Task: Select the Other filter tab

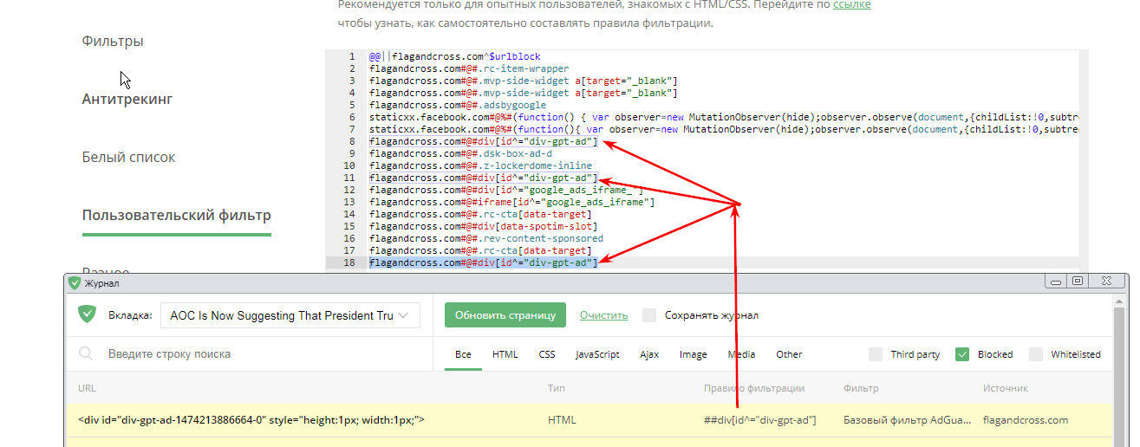Action: [790, 354]
